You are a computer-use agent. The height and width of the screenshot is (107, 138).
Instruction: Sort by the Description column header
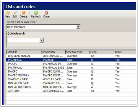[x=53, y=52]
